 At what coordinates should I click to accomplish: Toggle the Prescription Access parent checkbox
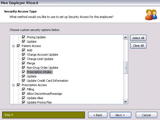click(18, 85)
